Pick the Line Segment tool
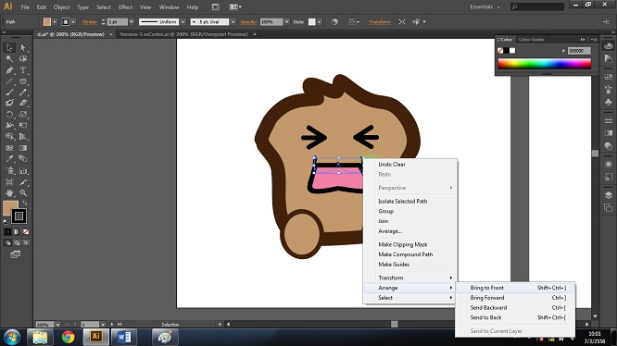The image size is (617, 346). (9, 81)
